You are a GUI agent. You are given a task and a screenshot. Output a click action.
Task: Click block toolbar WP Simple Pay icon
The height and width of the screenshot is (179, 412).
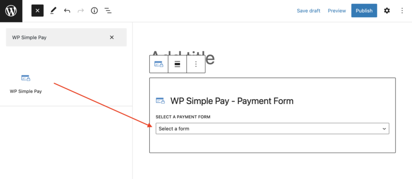click(159, 64)
